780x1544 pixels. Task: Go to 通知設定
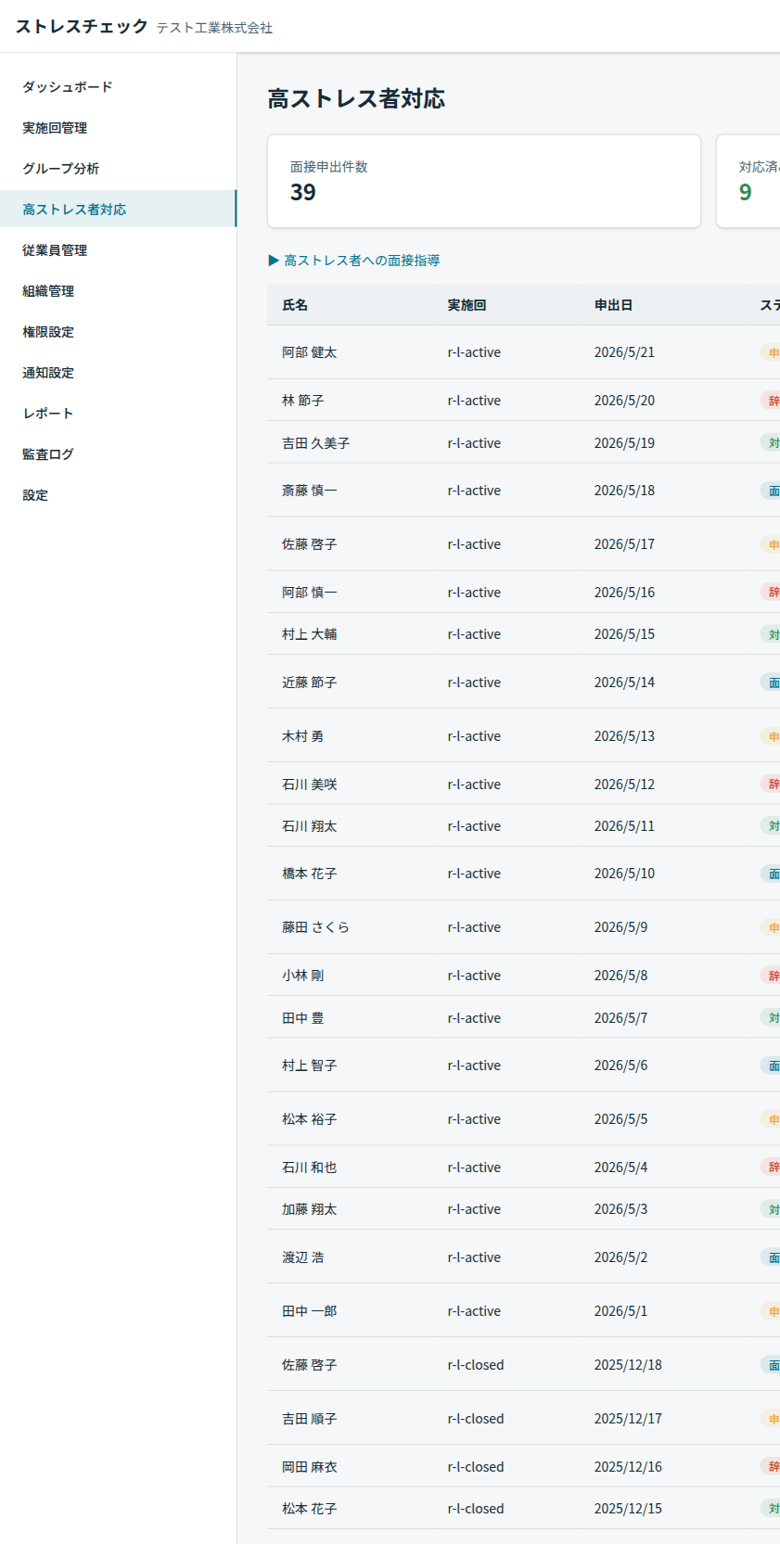tap(48, 373)
